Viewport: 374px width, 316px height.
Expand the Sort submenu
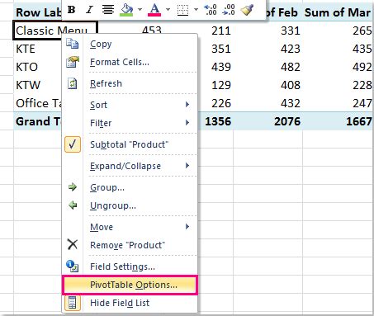[130, 105]
